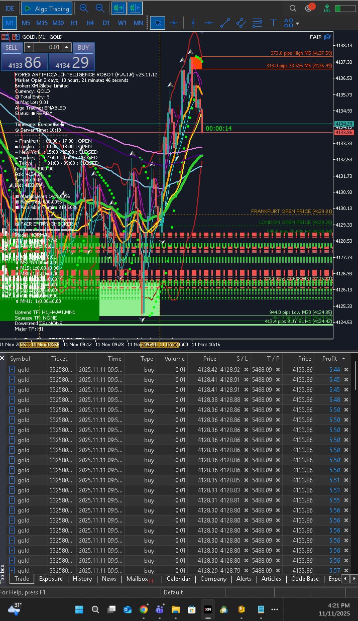This screenshot has height=621, width=358.
Task: Select the vertical line drawing tool
Action: tap(193, 23)
